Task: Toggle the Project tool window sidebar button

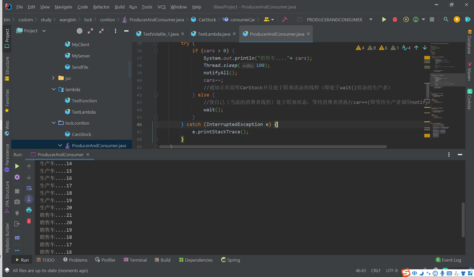Action: (x=7, y=38)
